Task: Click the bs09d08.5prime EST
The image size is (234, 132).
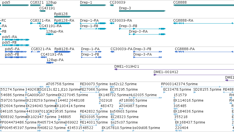Action: [133, 131]
